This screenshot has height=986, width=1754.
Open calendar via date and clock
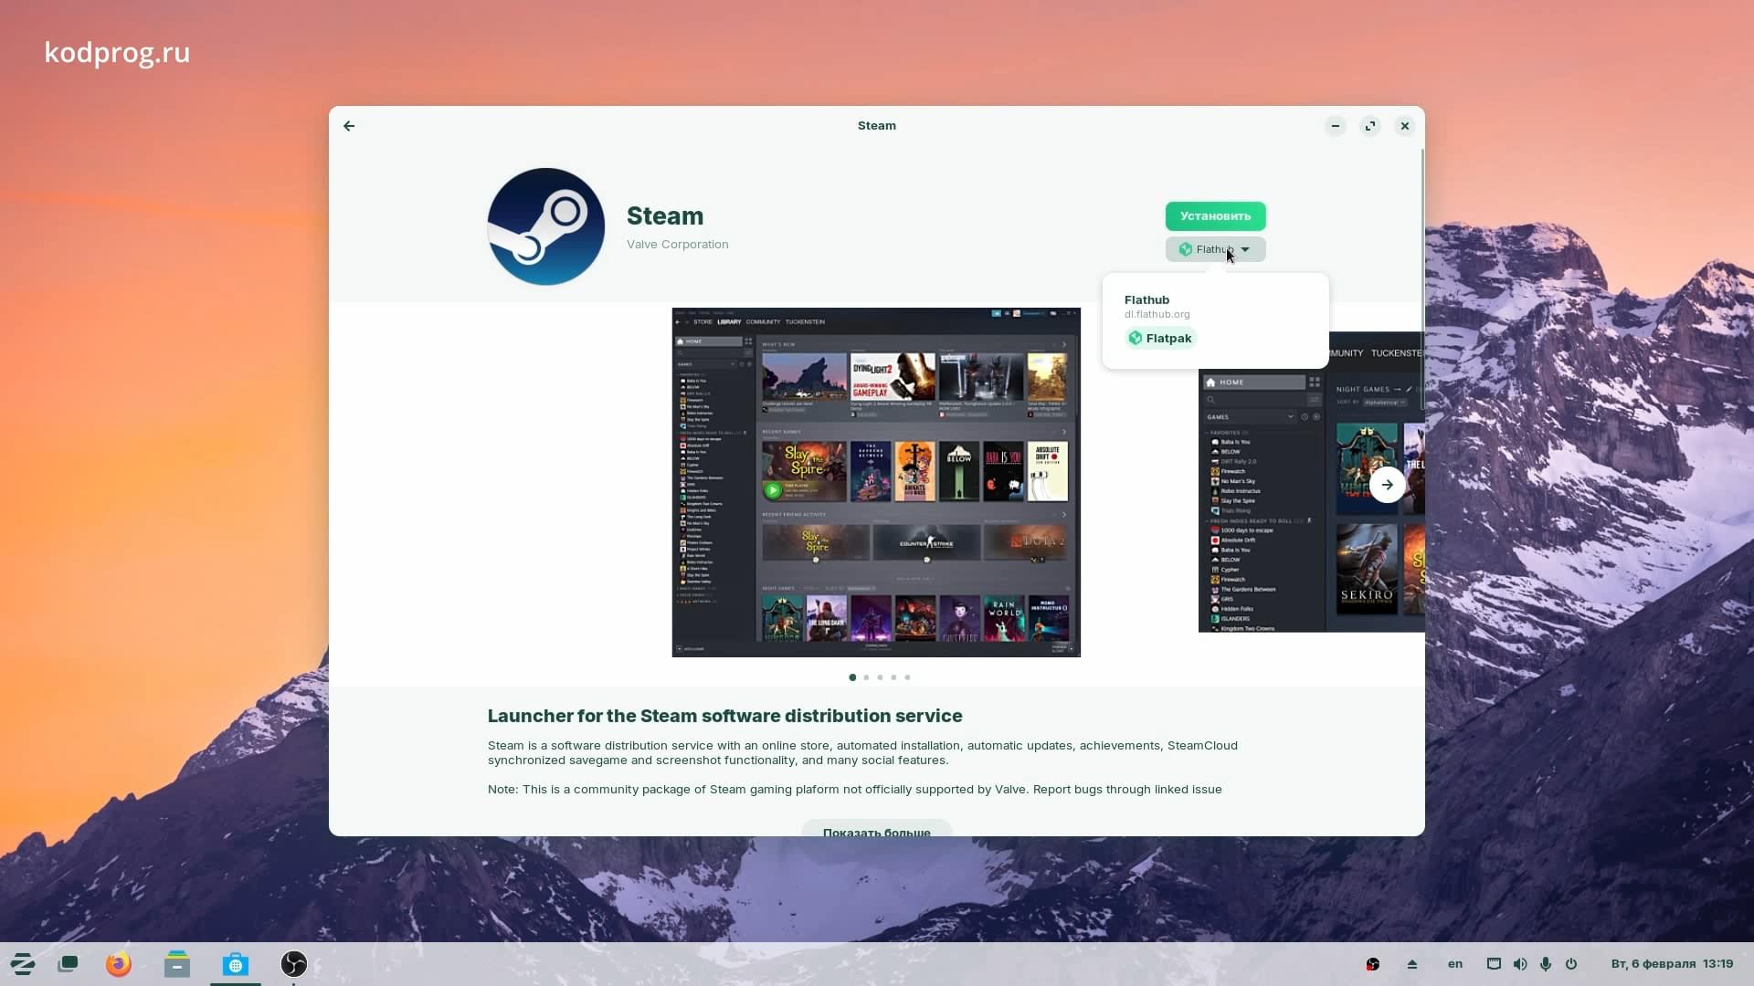click(1672, 964)
